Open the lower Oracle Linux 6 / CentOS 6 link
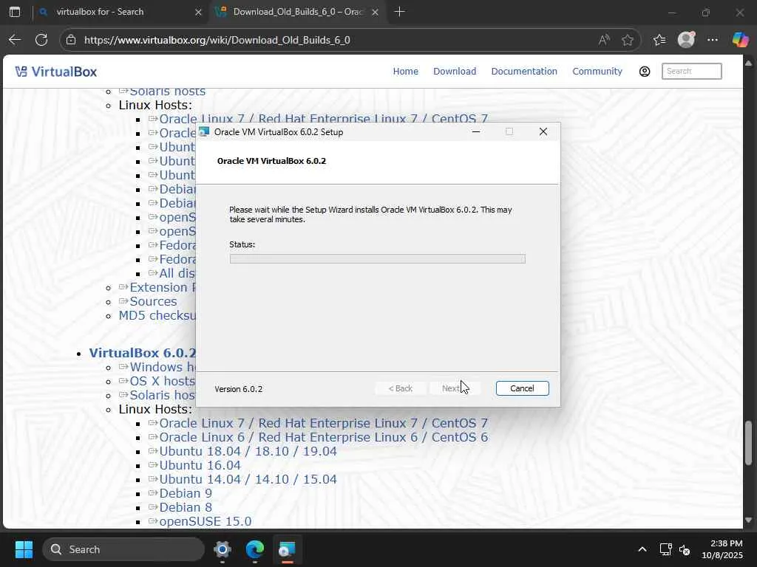Image resolution: width=757 pixels, height=567 pixels. 324,437
